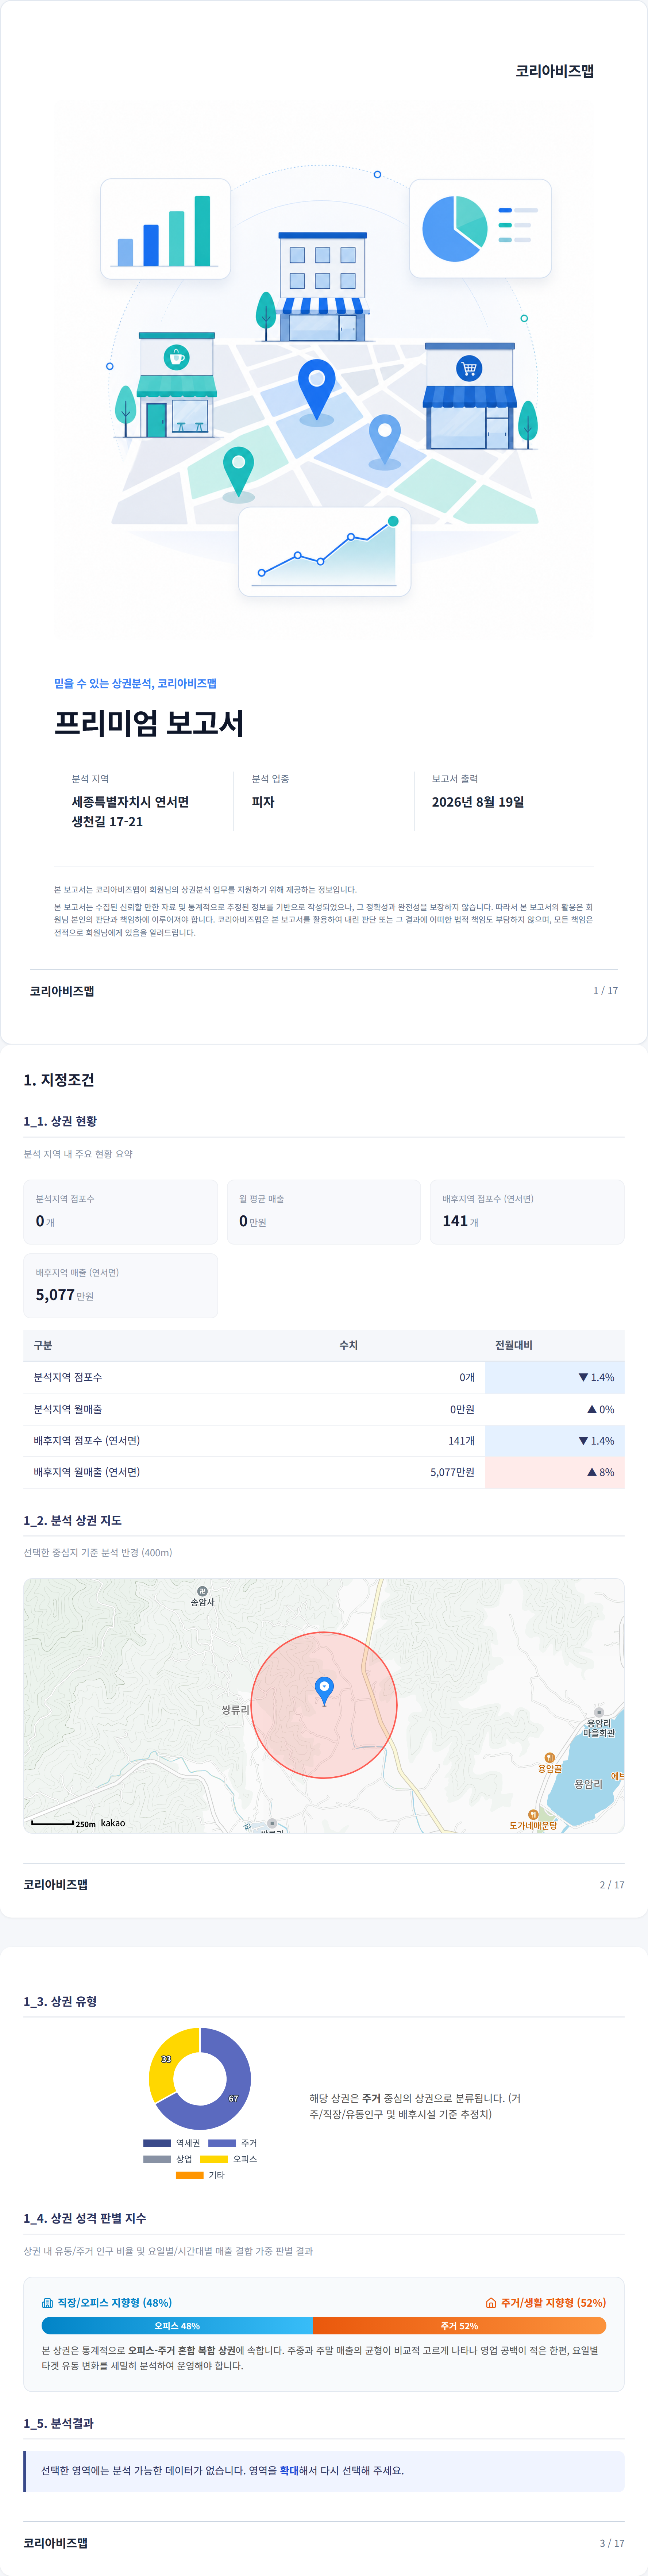The image size is (648, 2576).
Task: Click the report date 2026년 8월 19일
Action: pos(478,802)
